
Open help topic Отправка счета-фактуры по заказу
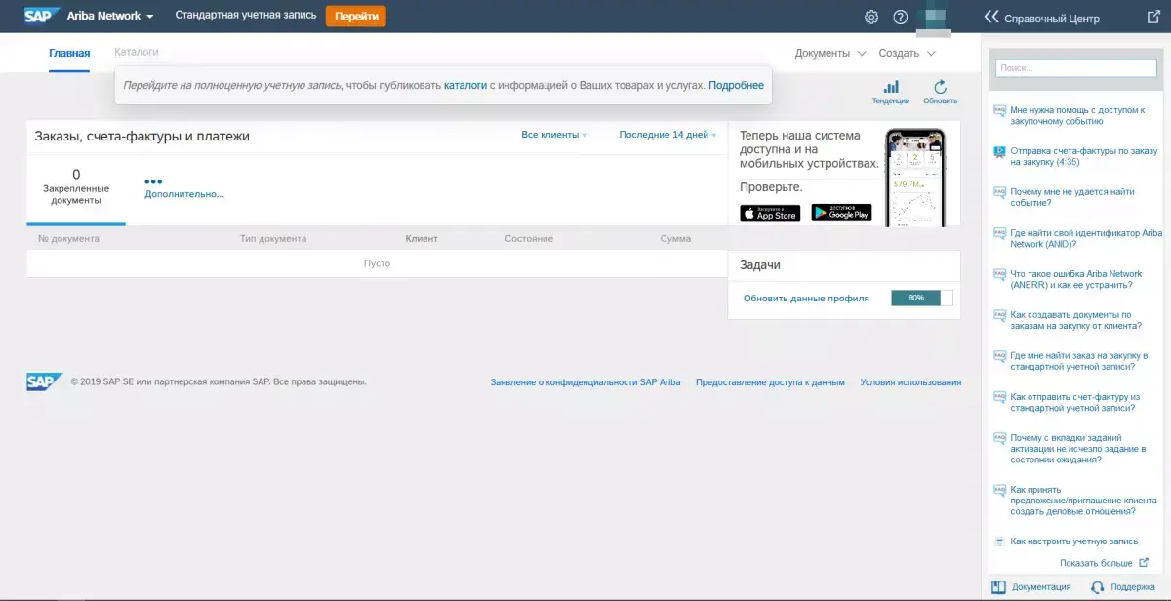[x=1083, y=157]
